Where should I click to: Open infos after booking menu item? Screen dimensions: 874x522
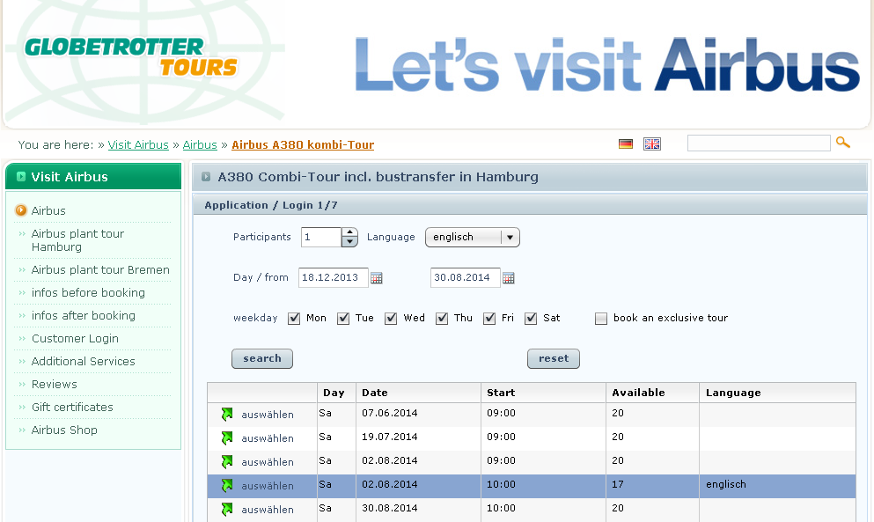pyautogui.click(x=83, y=316)
